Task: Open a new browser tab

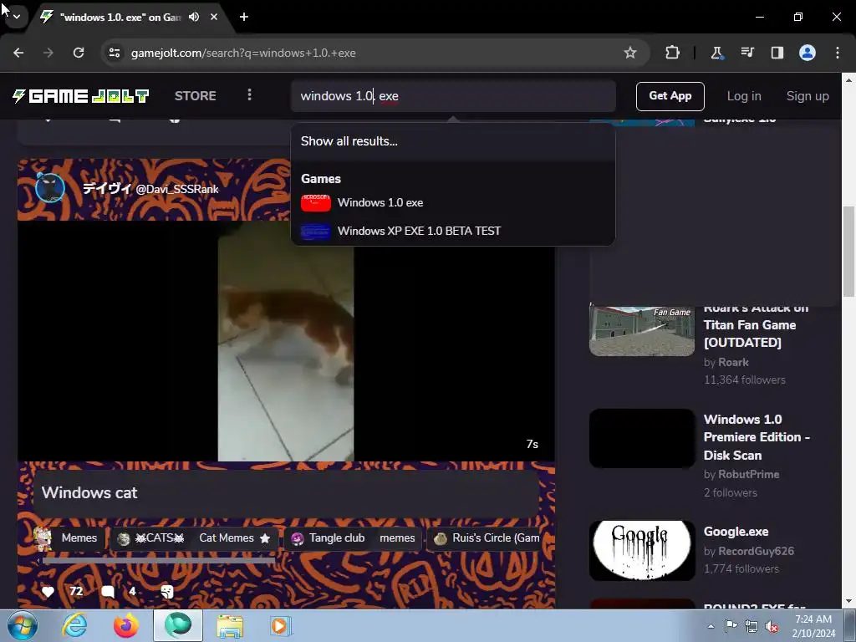Action: pyautogui.click(x=244, y=17)
